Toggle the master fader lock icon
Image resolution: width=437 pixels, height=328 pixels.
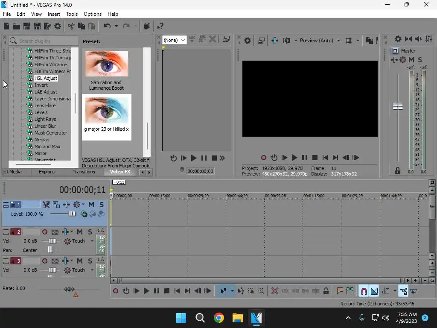(398, 170)
